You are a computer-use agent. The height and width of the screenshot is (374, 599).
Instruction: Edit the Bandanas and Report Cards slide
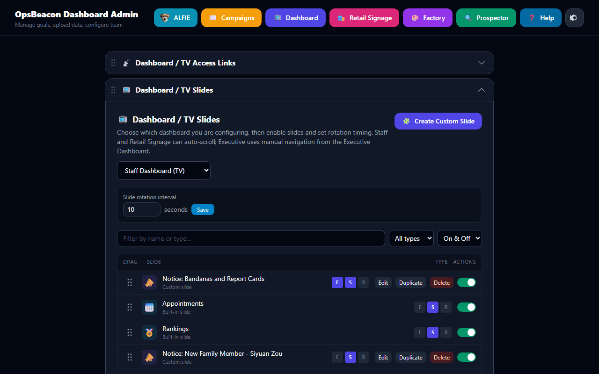click(383, 282)
